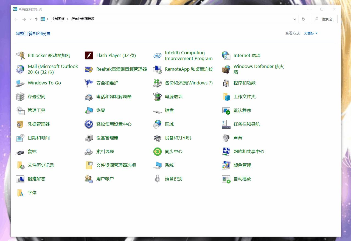
Task: Click the Back navigation arrow
Action: [x=16, y=19]
